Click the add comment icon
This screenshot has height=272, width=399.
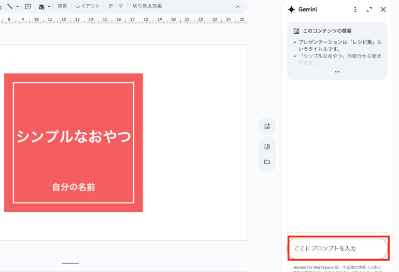[x=28, y=6]
